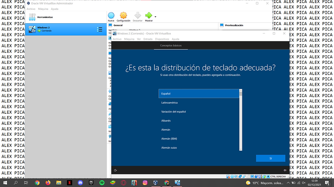Show hidden system tray icons chevron
The height and width of the screenshot is (187, 334).
(x=288, y=183)
